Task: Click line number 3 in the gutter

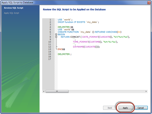Action: (x=50, y=25)
